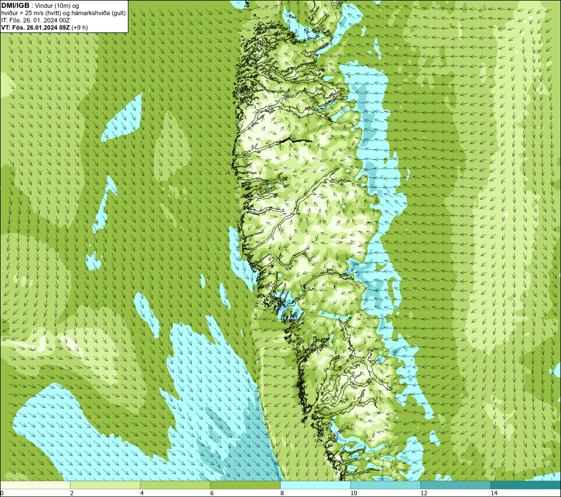Click the darkest teal segment above 14 m/s
The width and height of the screenshot is (561, 497).
(526, 485)
